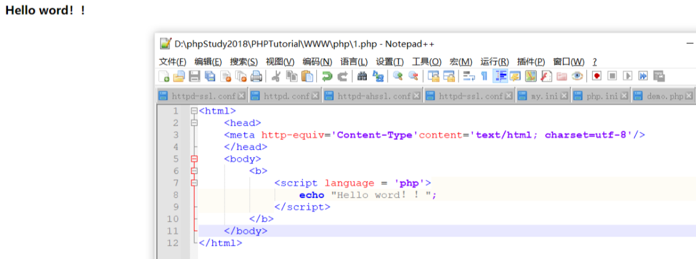This screenshot has height=259, width=696.
Task: Cut selection using the scissors icon
Action: pyautogui.click(x=276, y=76)
